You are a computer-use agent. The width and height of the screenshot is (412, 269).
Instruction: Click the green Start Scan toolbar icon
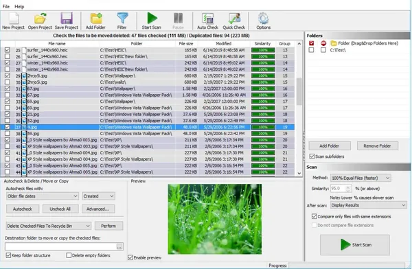152,21
